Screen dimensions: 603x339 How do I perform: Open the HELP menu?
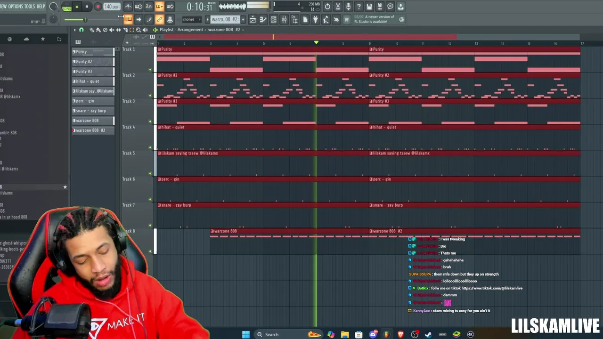click(x=41, y=6)
